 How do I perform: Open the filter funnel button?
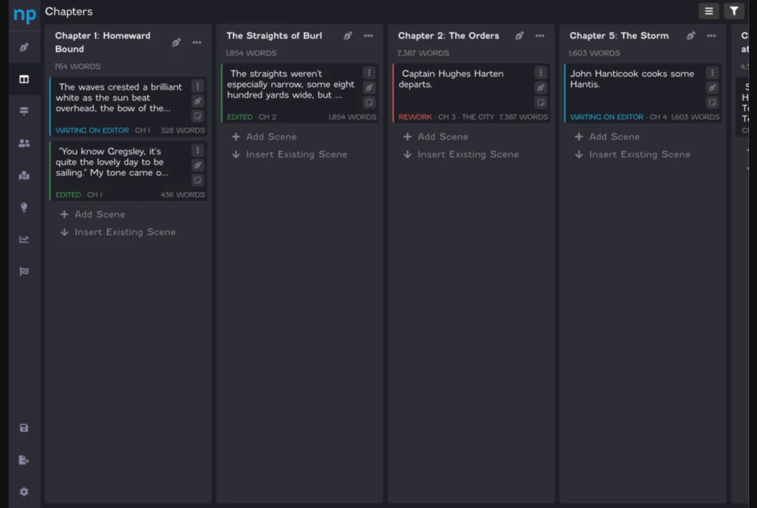pos(734,11)
